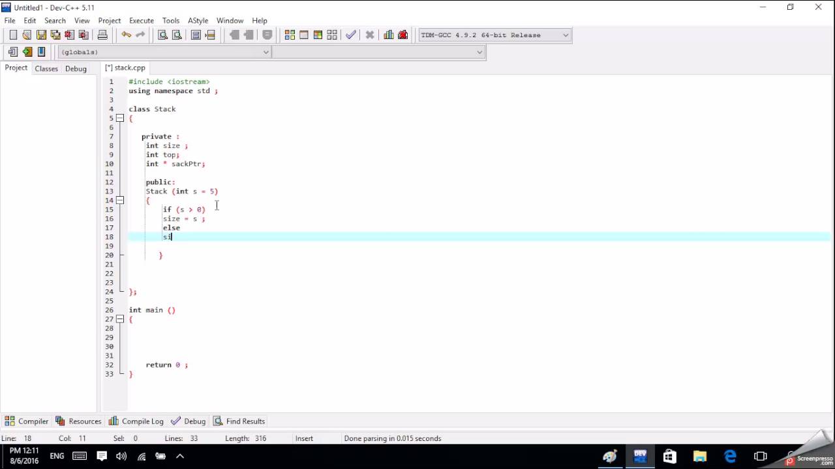Open the Resources tab at the bottom
Screen dimensions: 835x469
coord(78,421)
